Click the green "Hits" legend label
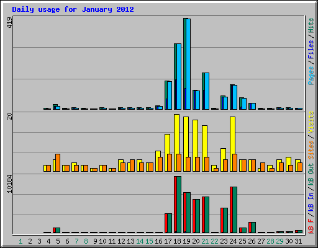Viewport: 318px width, 248px height. (x=311, y=25)
